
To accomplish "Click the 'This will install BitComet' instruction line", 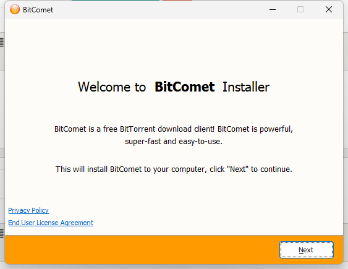I will tap(174, 169).
